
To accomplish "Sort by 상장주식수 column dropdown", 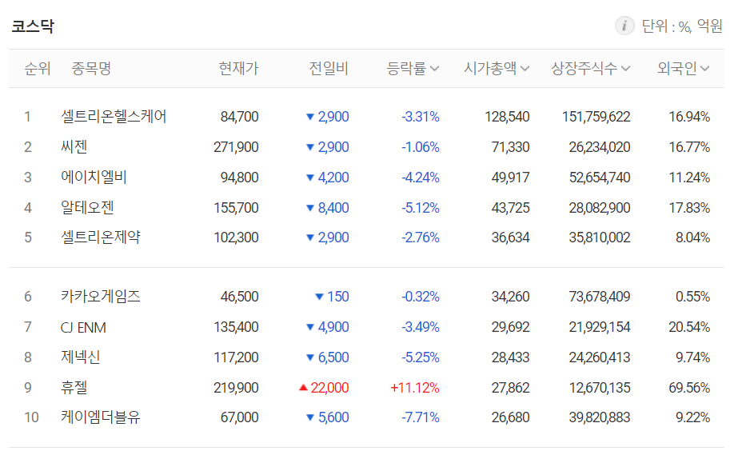I will (591, 69).
